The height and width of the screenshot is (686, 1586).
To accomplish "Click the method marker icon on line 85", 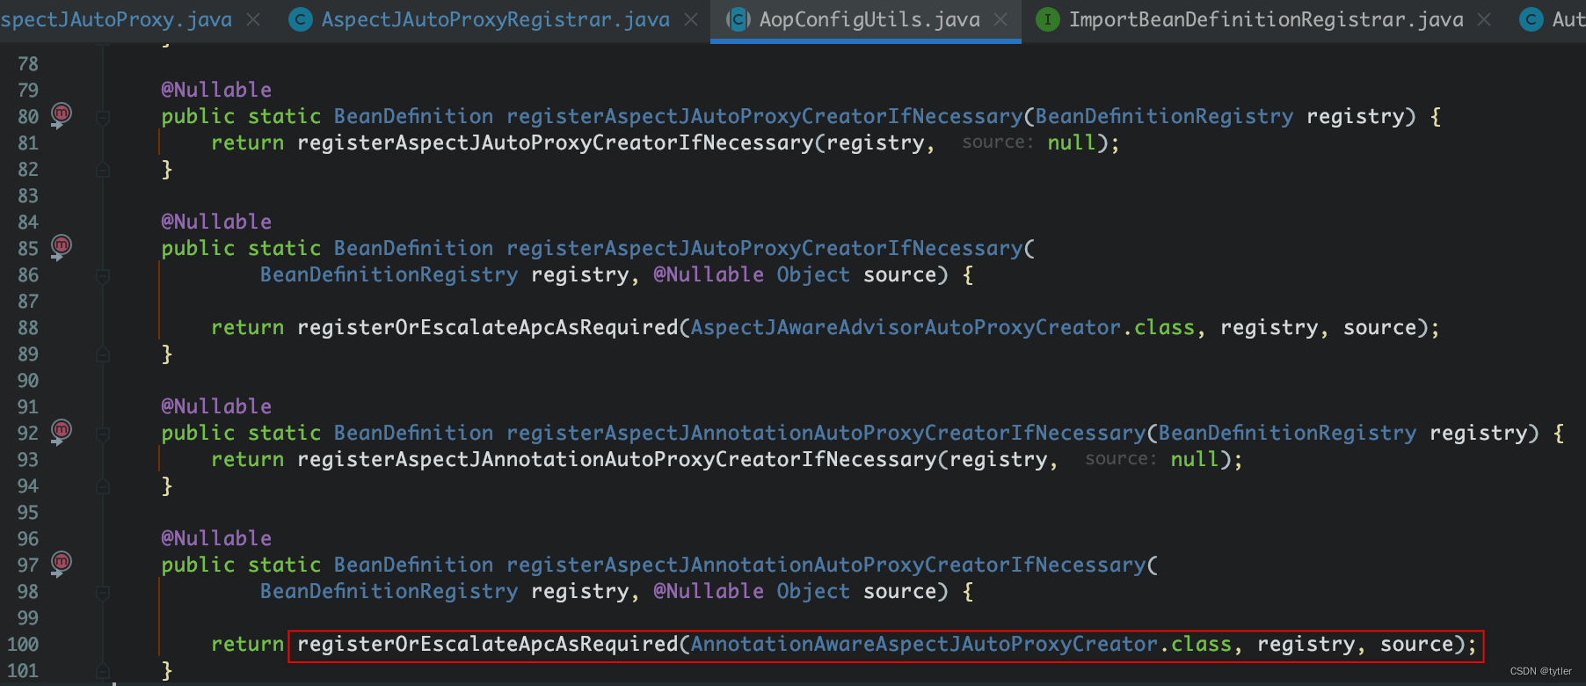I will pyautogui.click(x=61, y=245).
